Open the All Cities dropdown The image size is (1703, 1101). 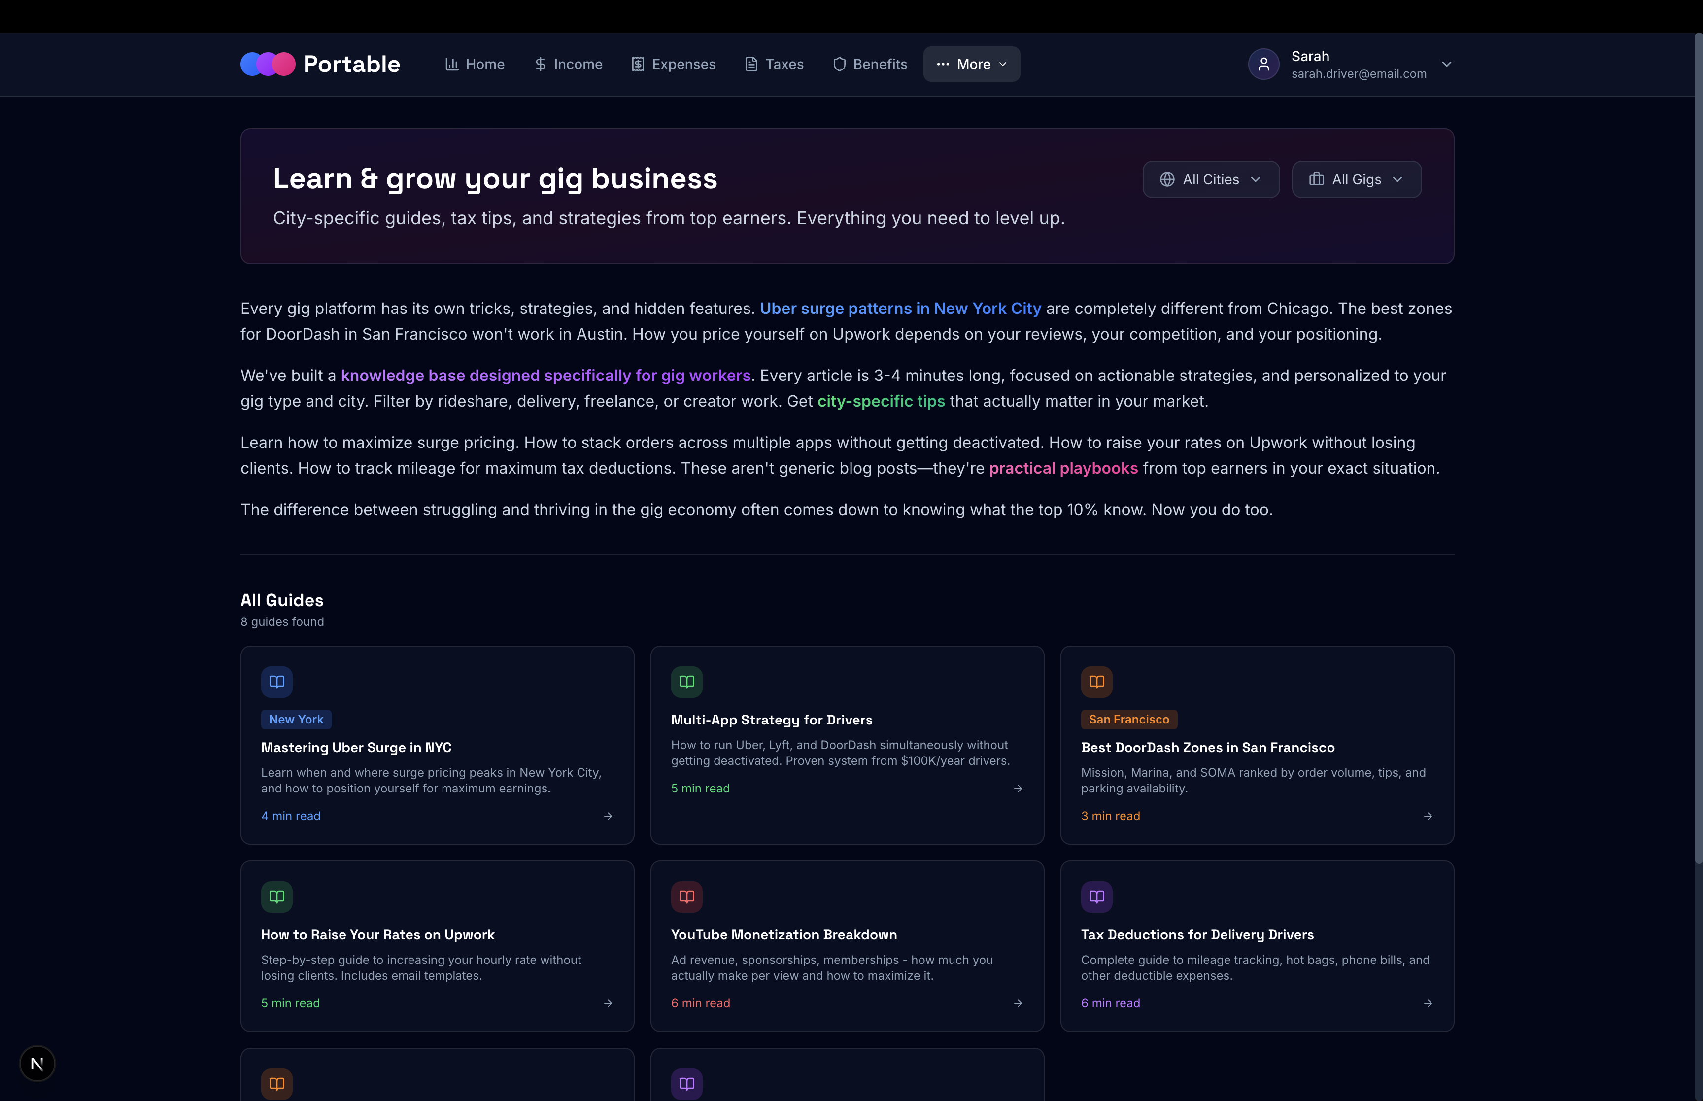point(1211,179)
